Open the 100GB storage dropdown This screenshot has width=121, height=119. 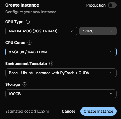coord(61,94)
